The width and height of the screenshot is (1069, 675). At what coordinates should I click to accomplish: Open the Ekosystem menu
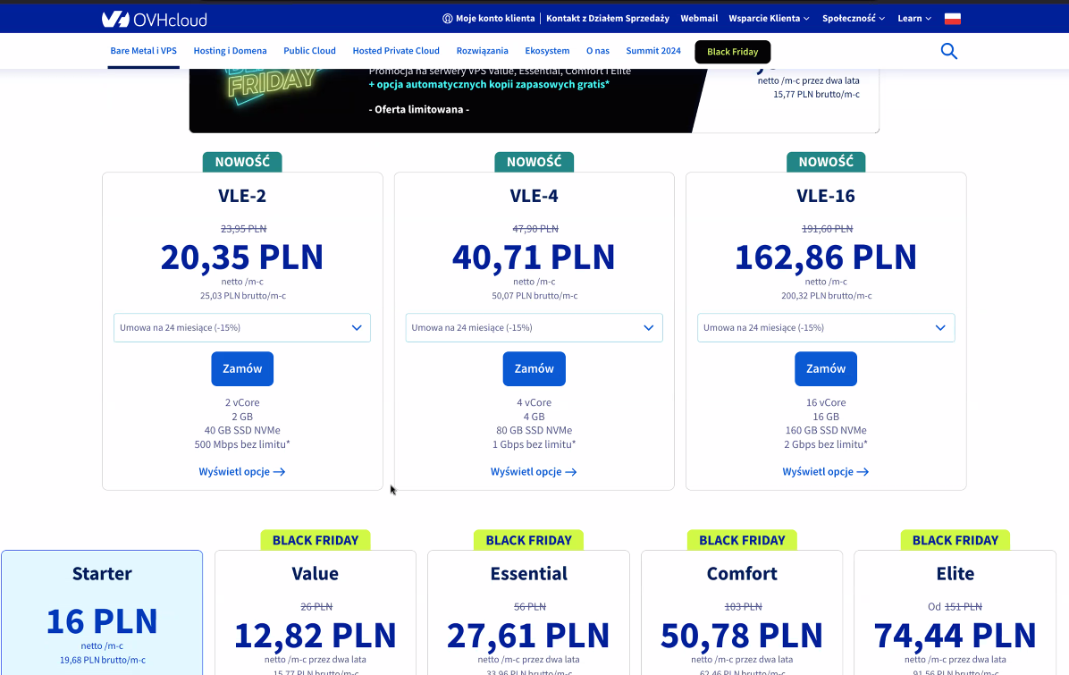click(547, 51)
